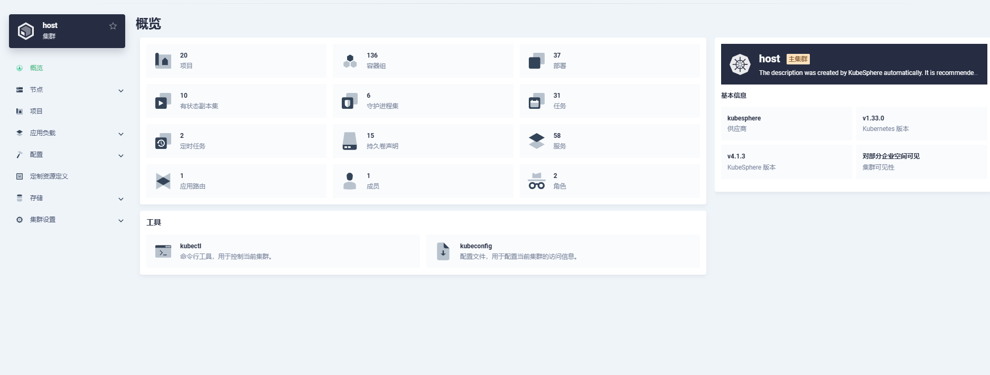Click the 集群设置 gear icon
This screenshot has width=990, height=375.
[20, 220]
